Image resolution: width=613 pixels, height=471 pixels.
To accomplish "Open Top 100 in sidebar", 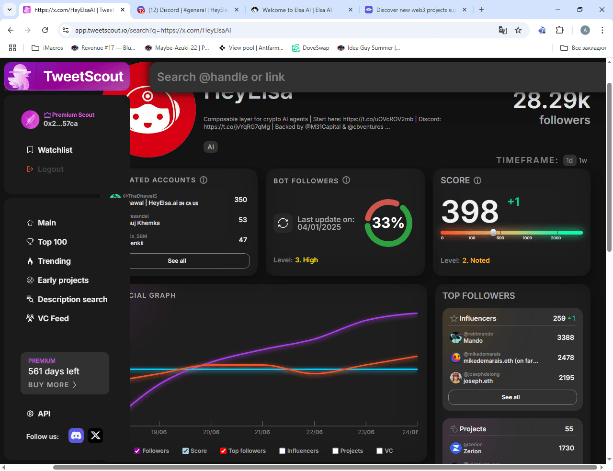I will pyautogui.click(x=47, y=242).
